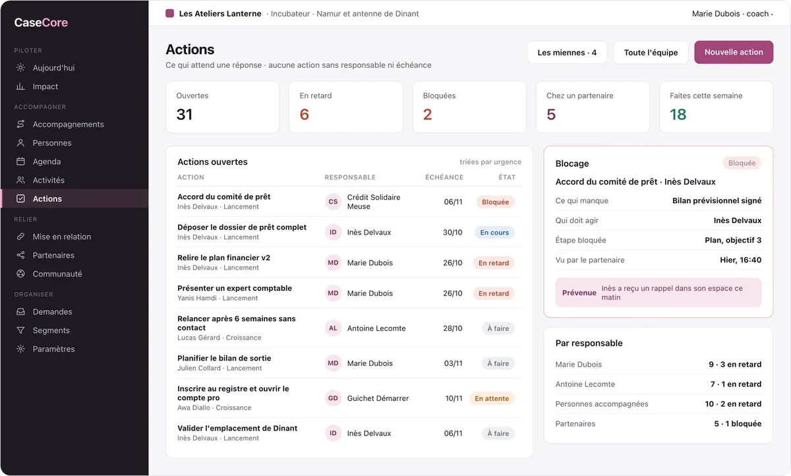Image resolution: width=791 pixels, height=476 pixels.
Task: Click the Bloquée badge in the actions list
Action: 495,202
